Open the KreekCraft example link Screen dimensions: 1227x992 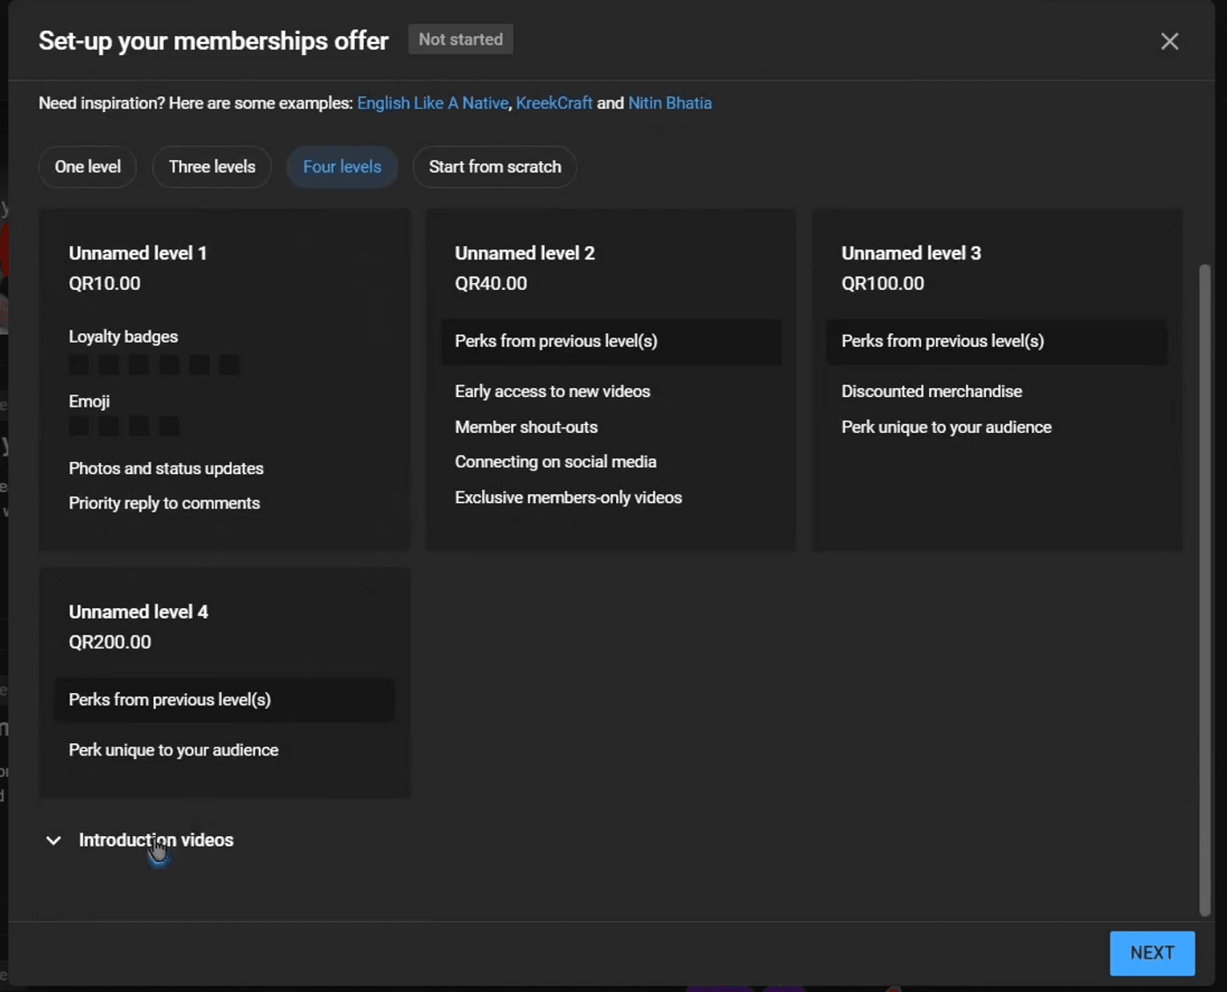pyautogui.click(x=554, y=103)
